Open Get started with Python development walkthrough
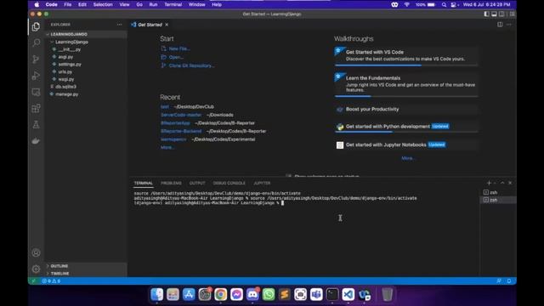The image size is (544, 306). click(x=406, y=127)
